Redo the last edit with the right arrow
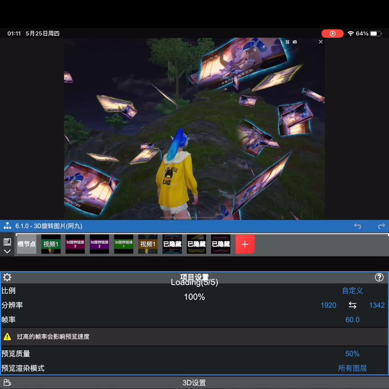Viewport: 389px width, 389px height. pos(382,226)
